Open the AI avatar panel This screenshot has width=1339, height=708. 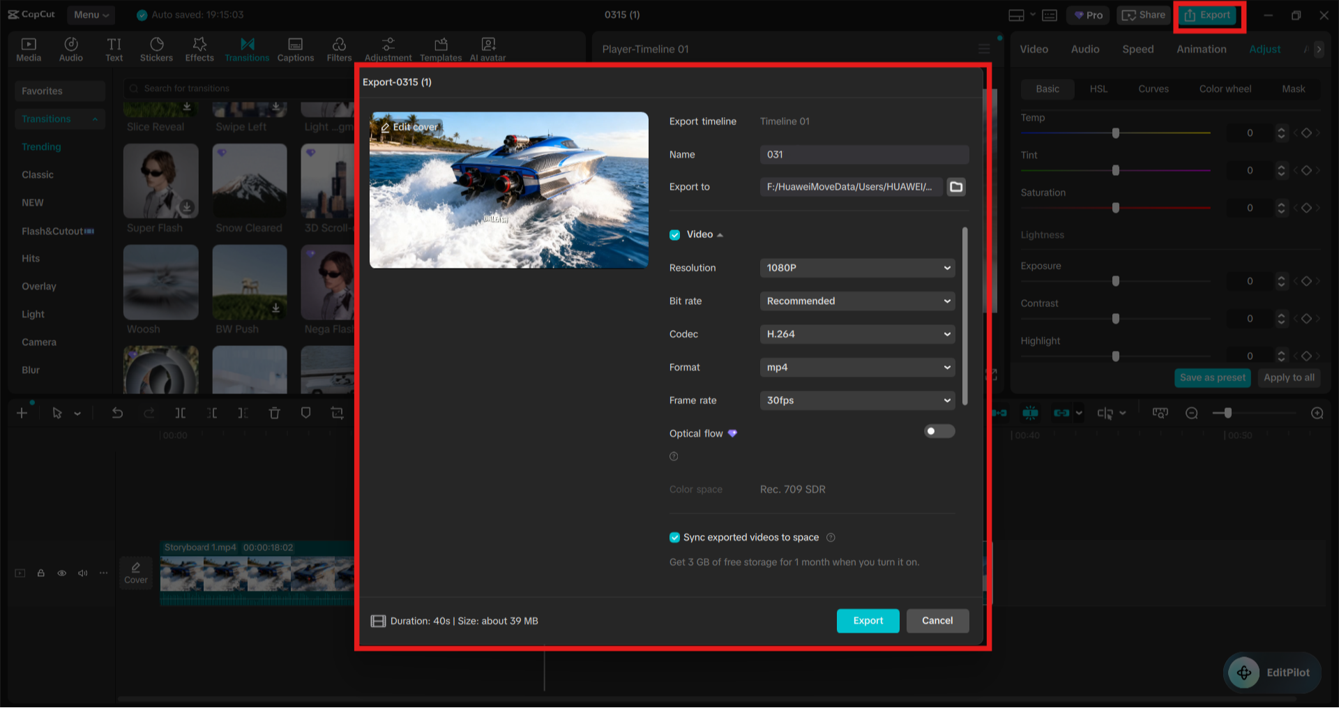tap(488, 50)
